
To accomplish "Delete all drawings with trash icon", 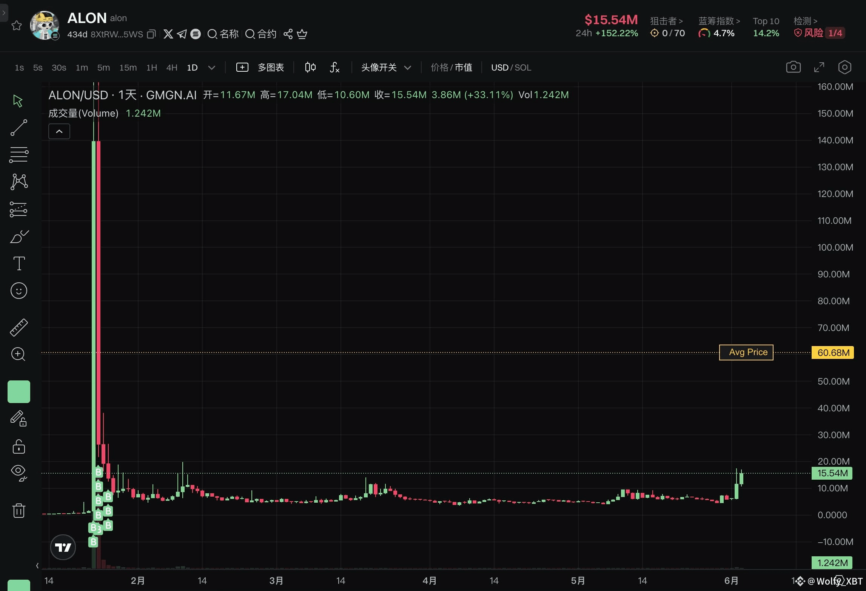I will click(x=19, y=510).
